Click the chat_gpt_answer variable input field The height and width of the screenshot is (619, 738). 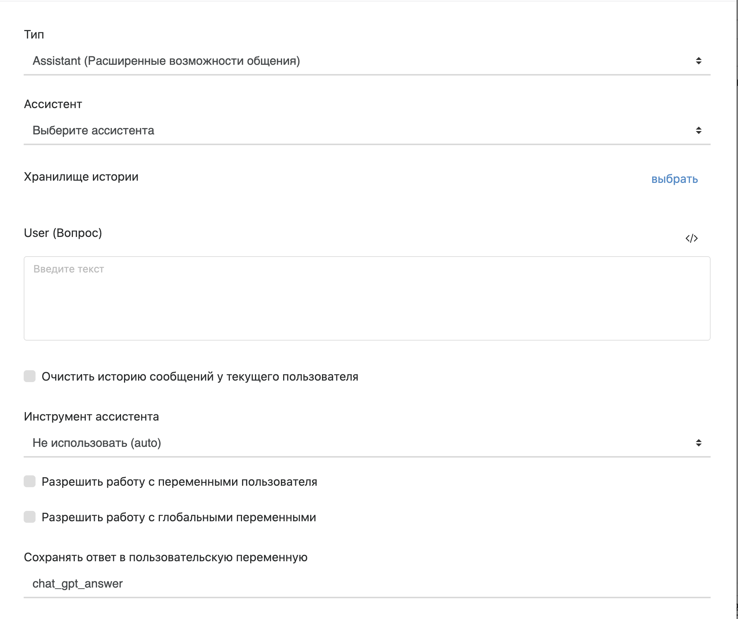(x=366, y=583)
